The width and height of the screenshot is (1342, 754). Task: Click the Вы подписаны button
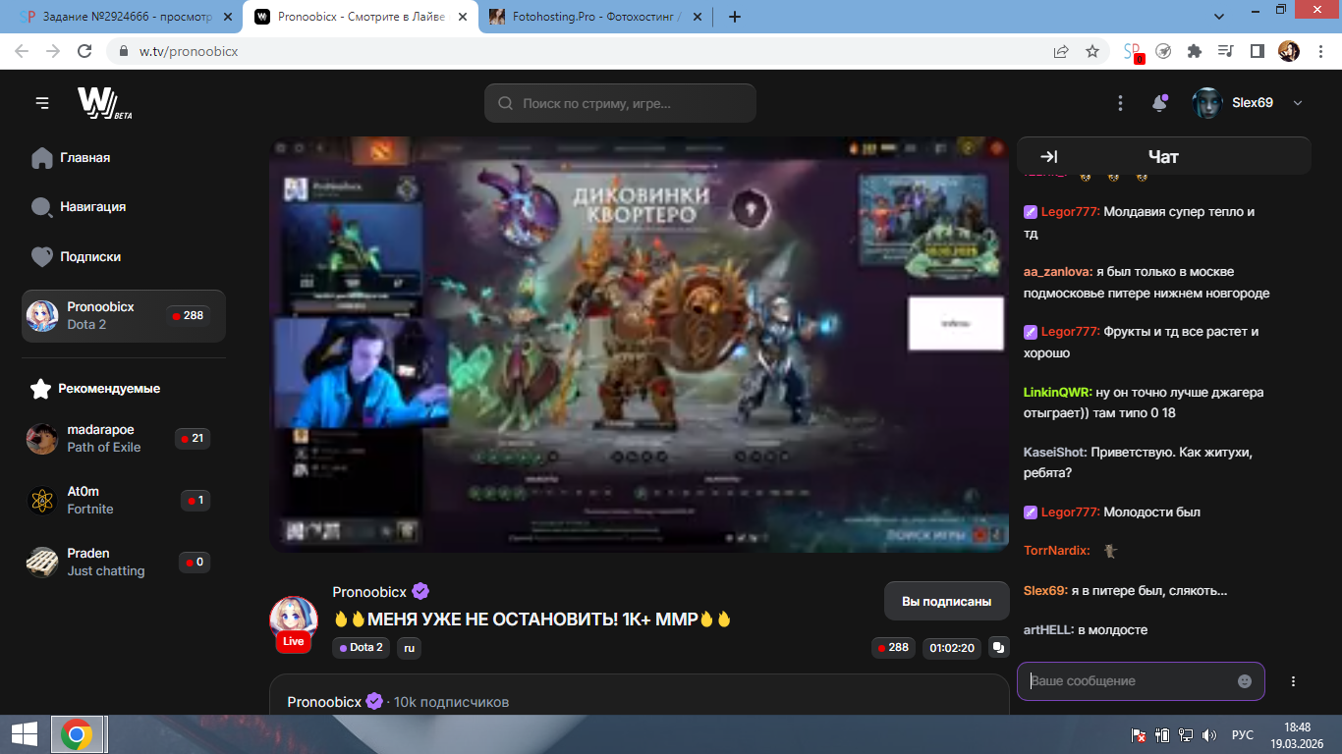947,602
